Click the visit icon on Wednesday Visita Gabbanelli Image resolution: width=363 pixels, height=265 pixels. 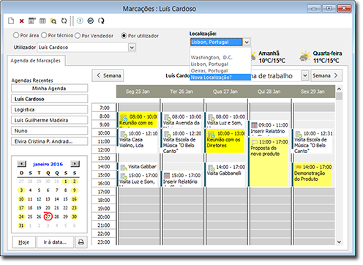[211, 168]
